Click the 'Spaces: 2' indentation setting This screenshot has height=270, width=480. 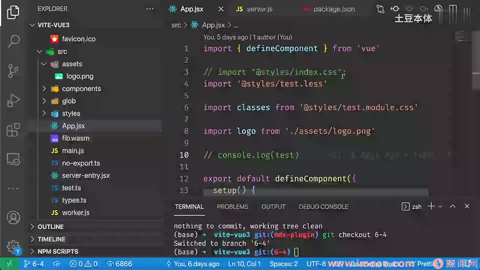coord(284,264)
